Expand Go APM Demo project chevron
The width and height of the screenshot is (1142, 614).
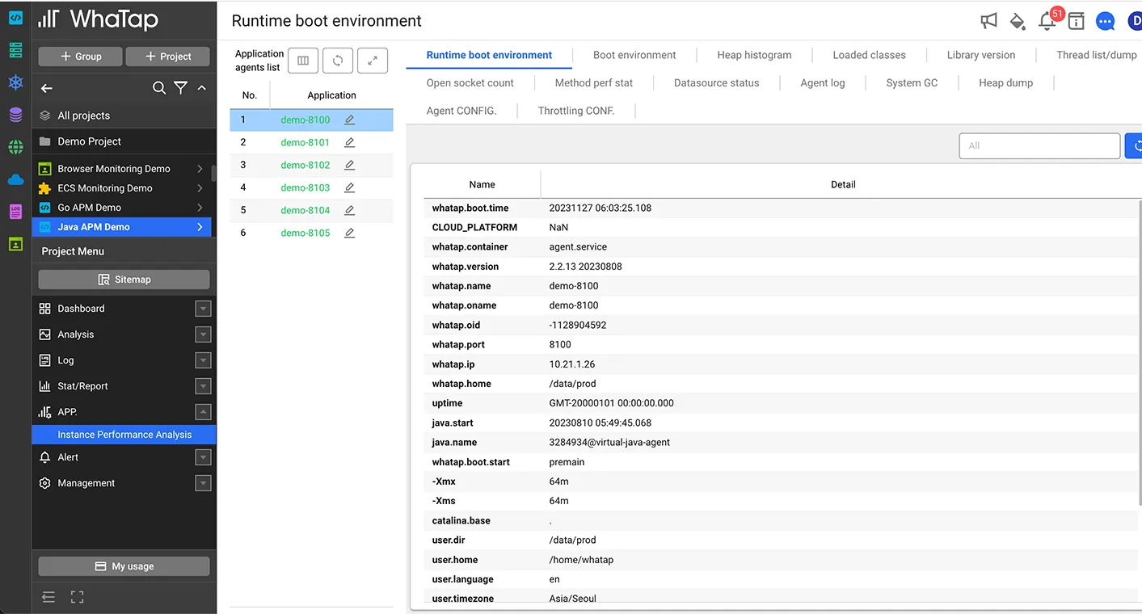tap(200, 208)
